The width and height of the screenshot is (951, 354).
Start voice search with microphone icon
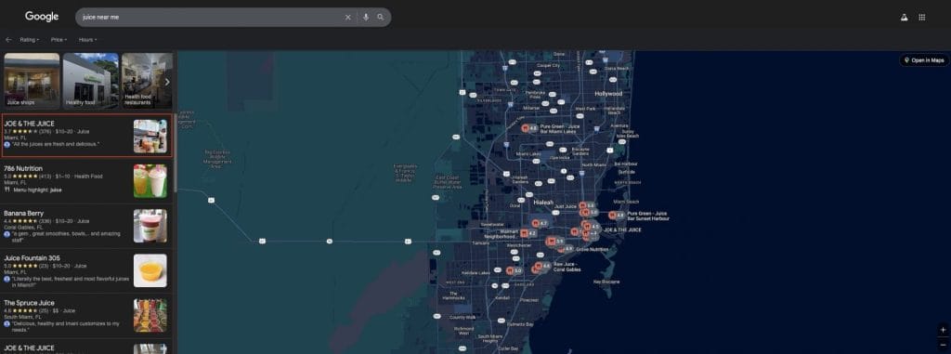tap(366, 17)
